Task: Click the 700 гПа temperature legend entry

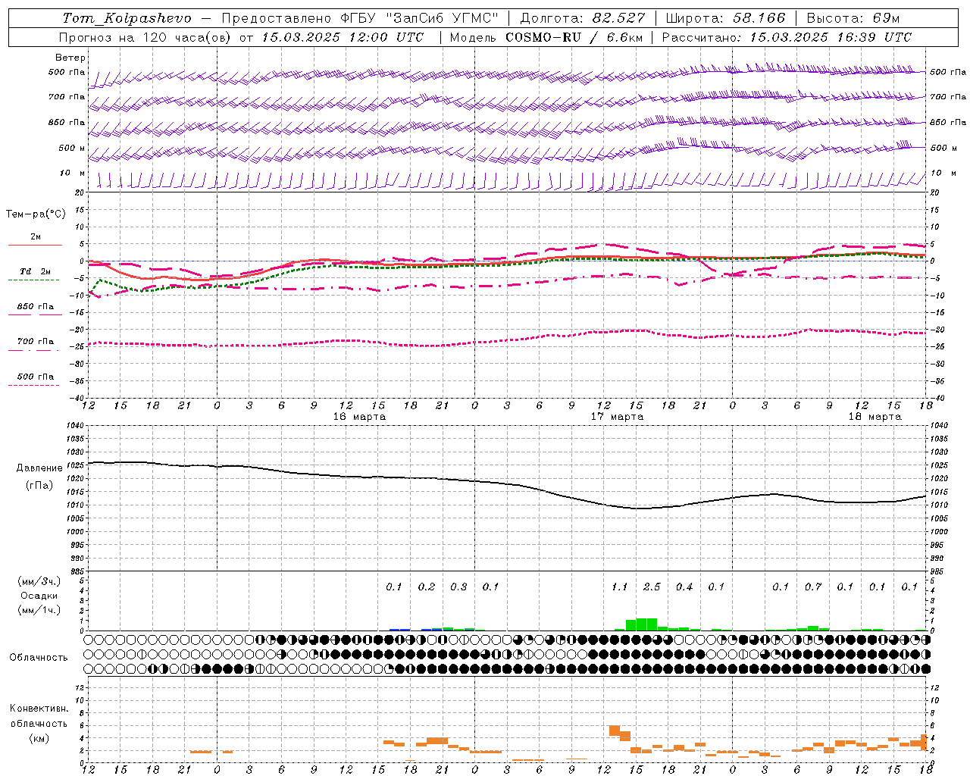Action: point(36,342)
